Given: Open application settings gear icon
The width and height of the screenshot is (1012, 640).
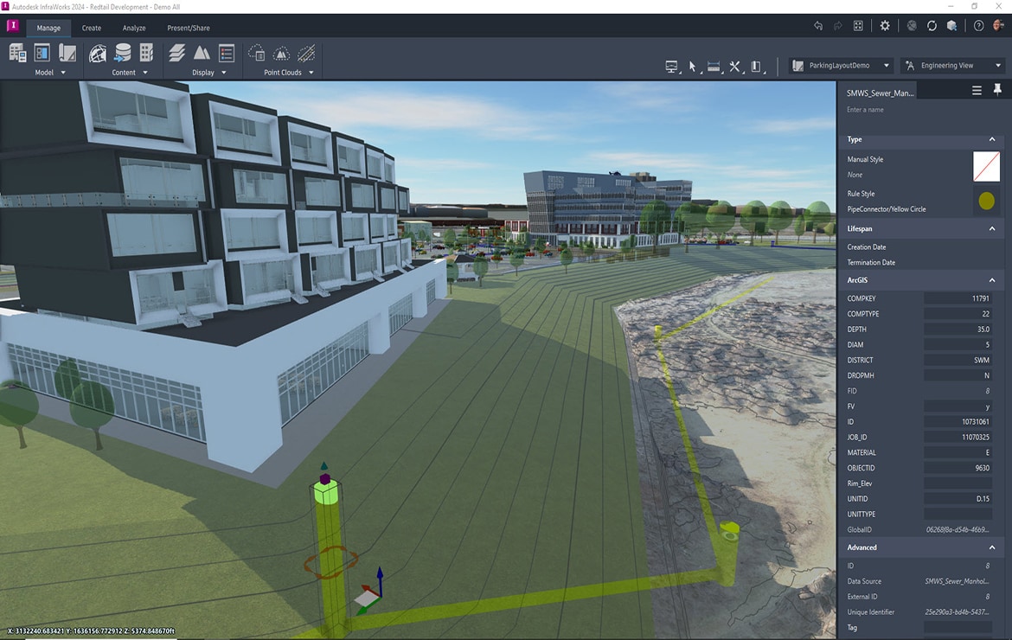Looking at the screenshot, I should pyautogui.click(x=885, y=26).
